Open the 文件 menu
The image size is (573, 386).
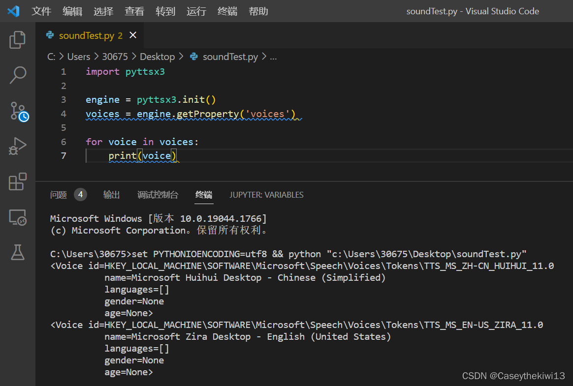41,11
